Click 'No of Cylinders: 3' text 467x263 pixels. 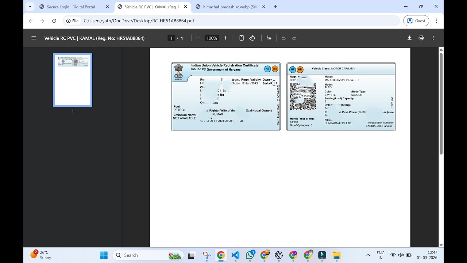(301, 125)
